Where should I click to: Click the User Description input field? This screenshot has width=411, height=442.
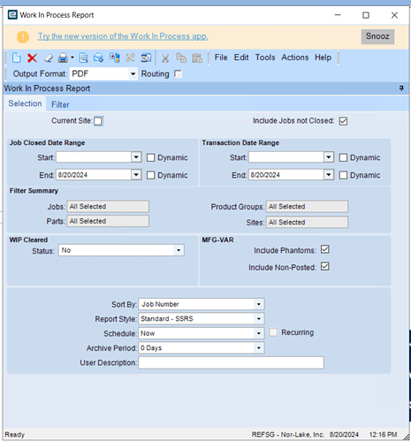click(x=232, y=362)
